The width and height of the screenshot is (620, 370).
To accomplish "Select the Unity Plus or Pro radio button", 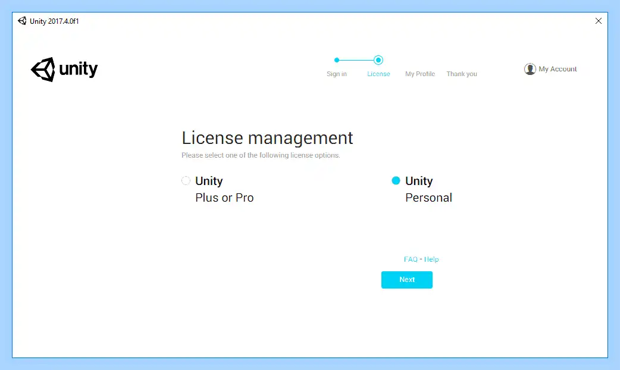I will click(x=186, y=181).
